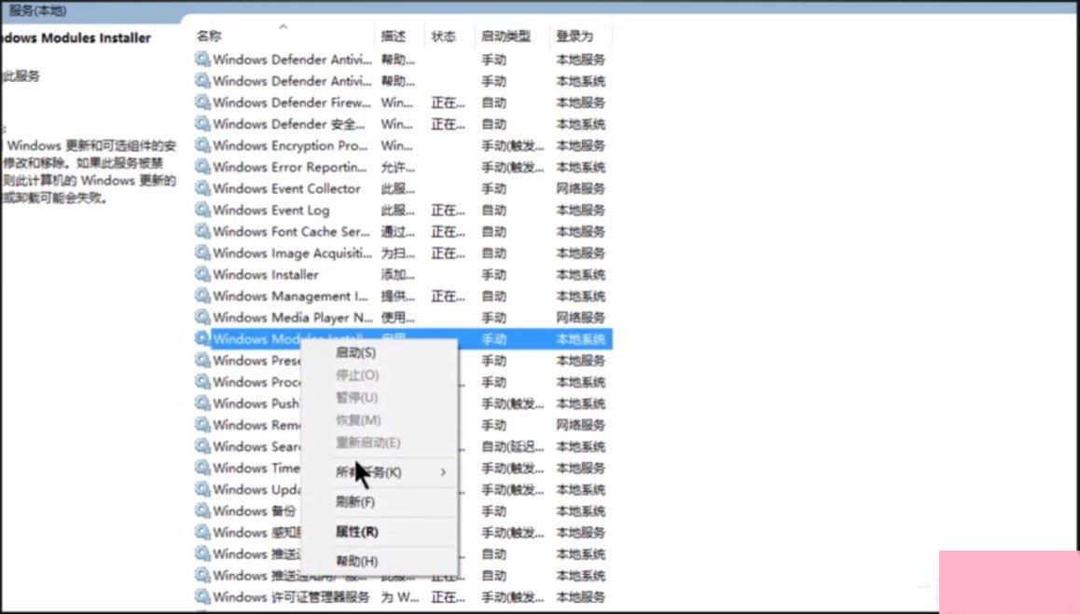
Task: Sort by the 名称 column header
Action: point(210,36)
